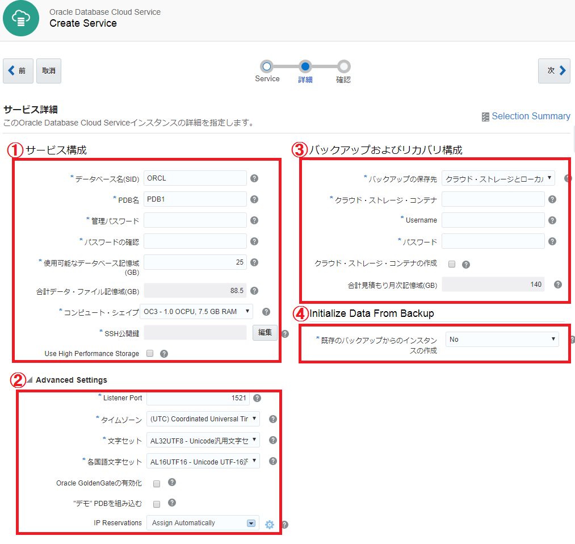Open 既存のバックアップからのインスタンスの作成 dropdown
The image size is (575, 544).
[x=502, y=340]
